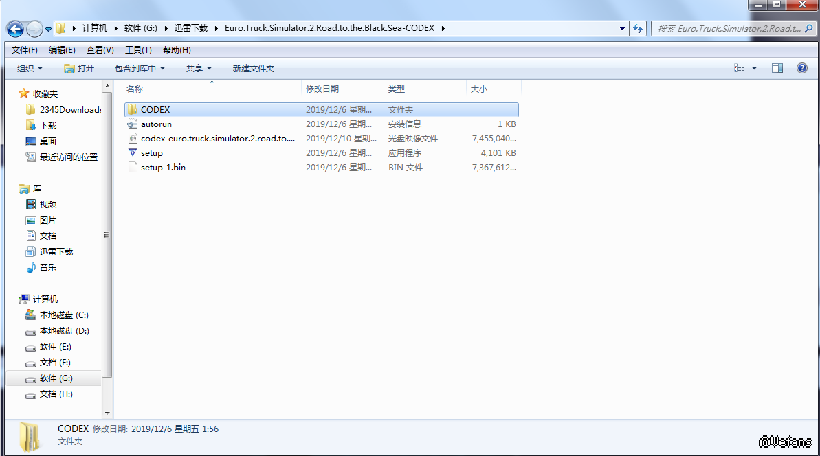Expand the 包含到库中 dropdown
The width and height of the screenshot is (820, 456).
140,69
